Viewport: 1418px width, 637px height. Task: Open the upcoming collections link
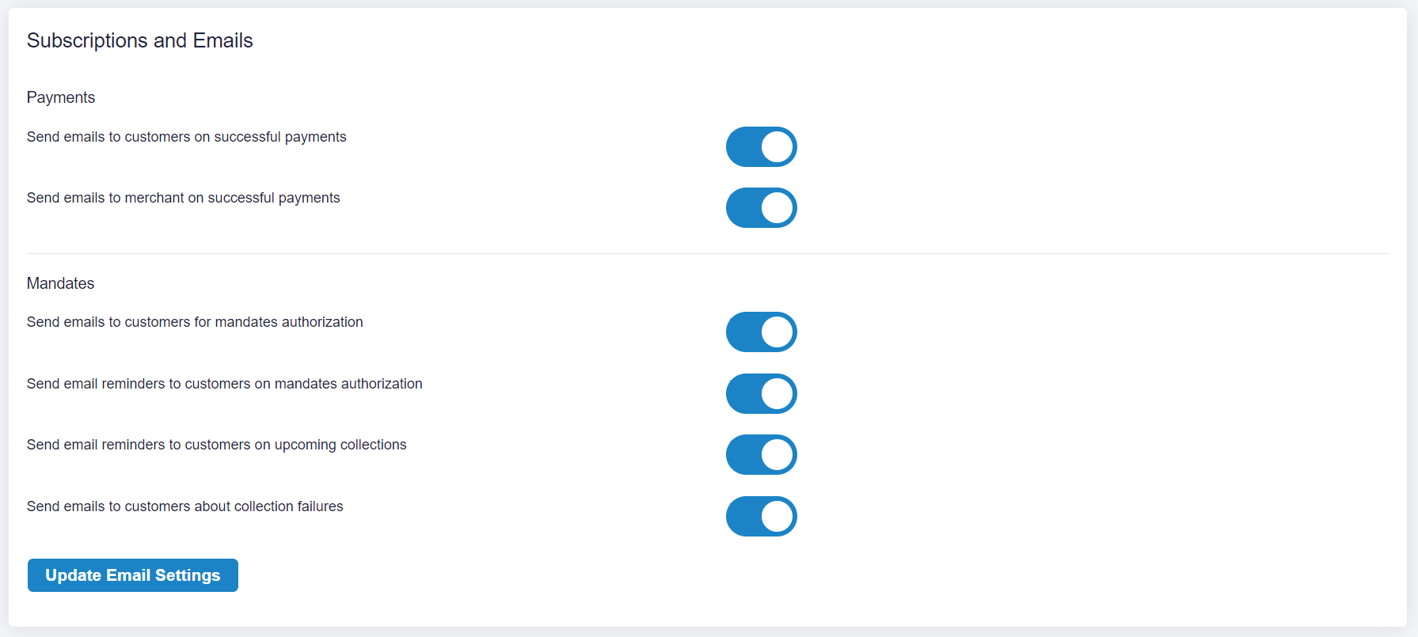click(x=340, y=444)
